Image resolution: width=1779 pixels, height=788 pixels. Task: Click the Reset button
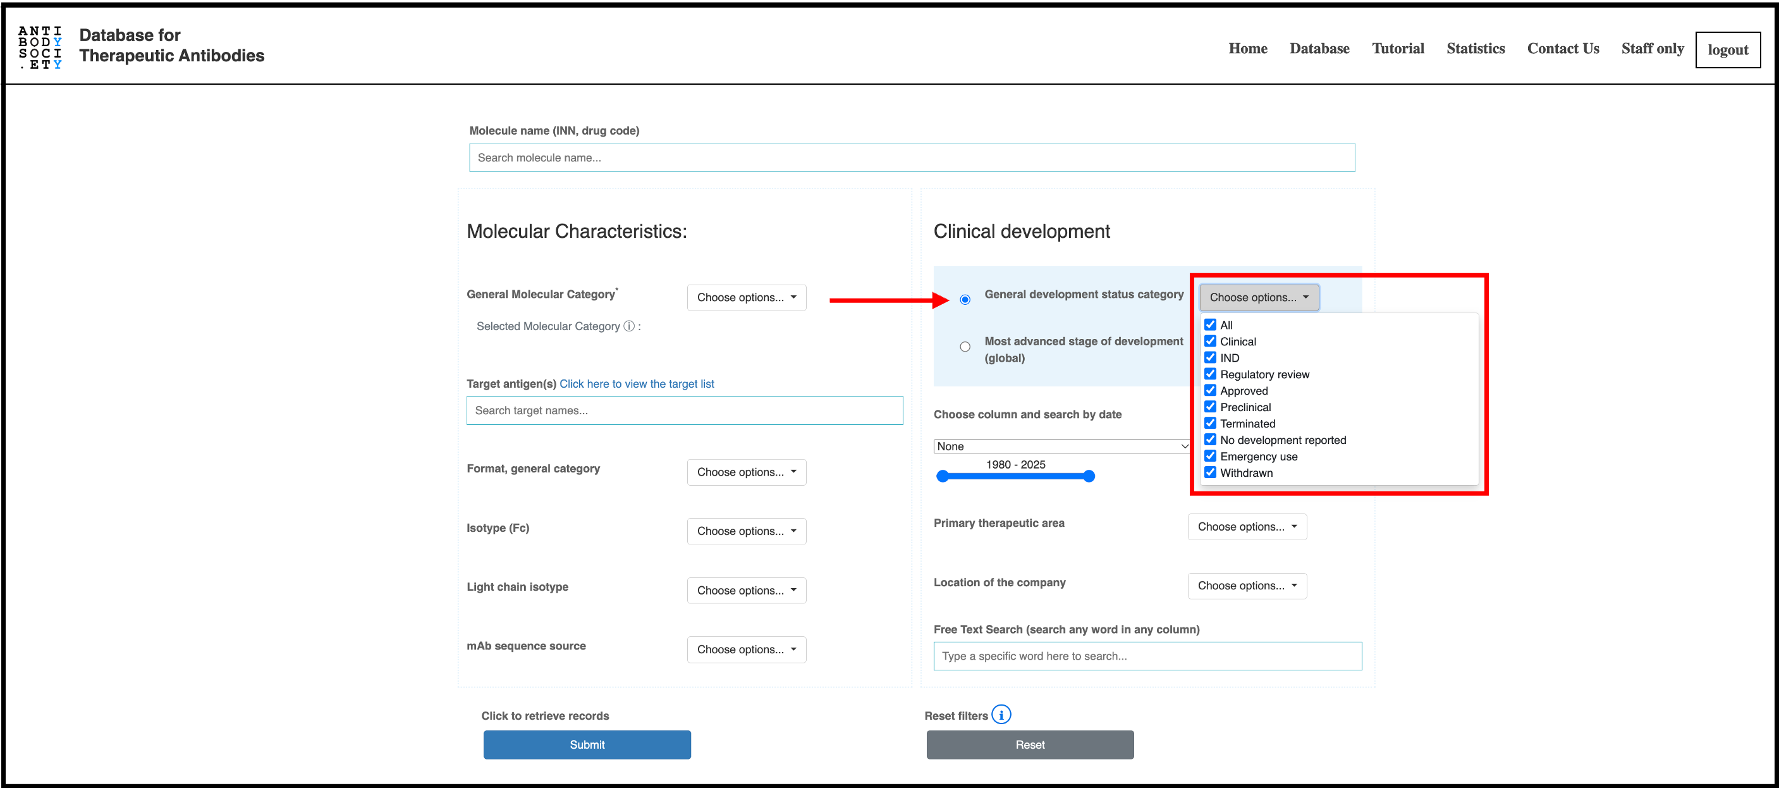pos(1030,744)
